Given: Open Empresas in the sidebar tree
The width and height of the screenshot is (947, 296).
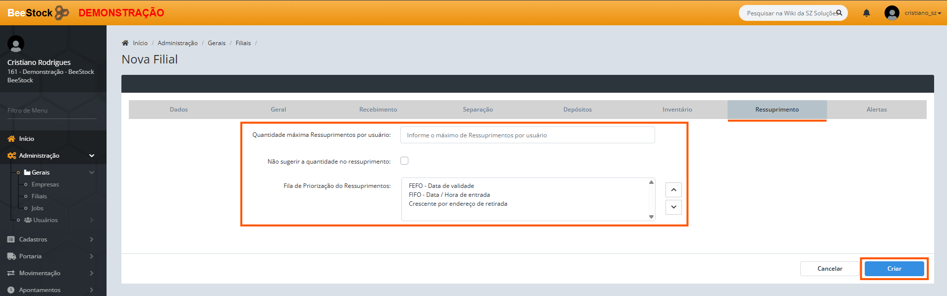Looking at the screenshot, I should click(x=45, y=184).
